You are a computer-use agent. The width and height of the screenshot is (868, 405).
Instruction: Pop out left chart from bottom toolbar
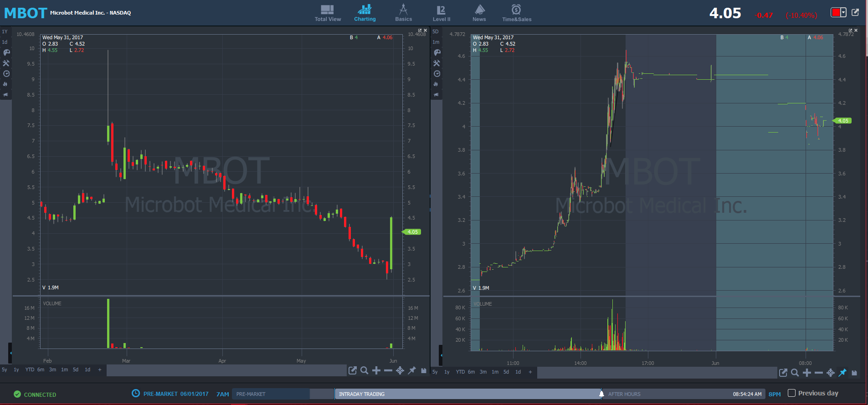coord(353,370)
